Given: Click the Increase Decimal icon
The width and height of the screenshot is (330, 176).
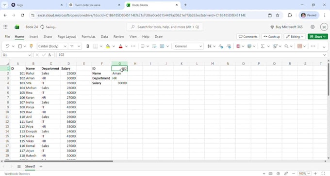Looking at the screenshot, I should click(229, 46).
